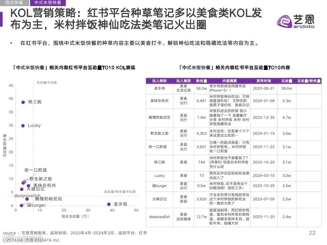327x245 pixels.
Task: Click the 2023-08-21 publish date cell
Action: (264, 88)
